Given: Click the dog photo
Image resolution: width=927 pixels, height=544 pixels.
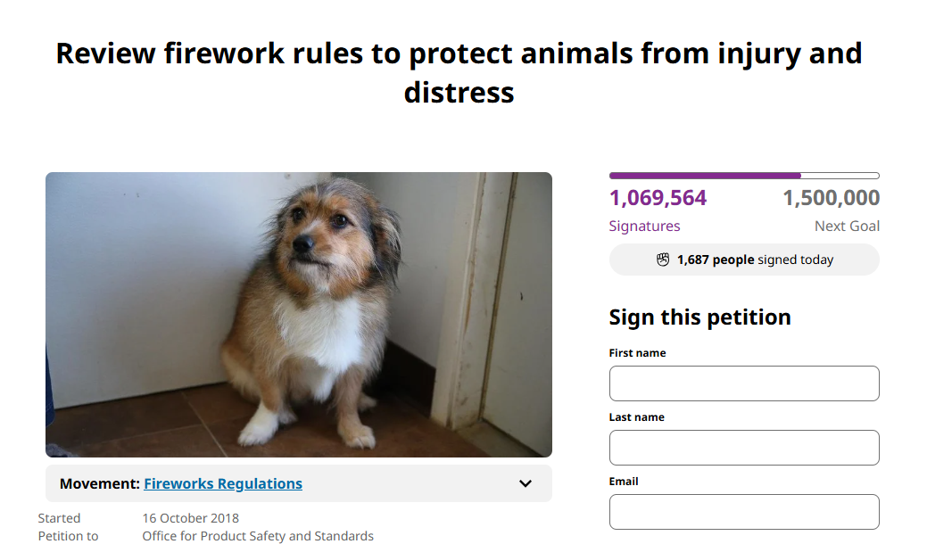Looking at the screenshot, I should [298, 314].
